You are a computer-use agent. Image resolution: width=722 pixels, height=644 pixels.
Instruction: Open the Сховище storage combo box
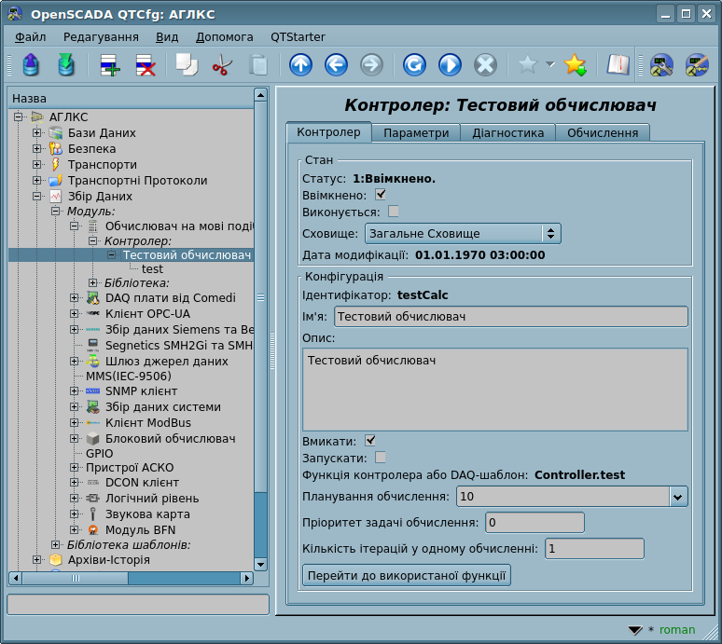[462, 233]
